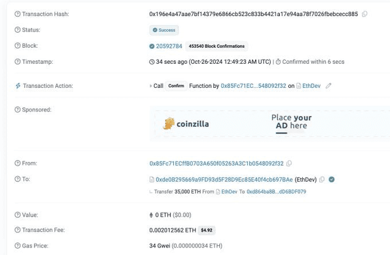Click the help icon beside Value
This screenshot has height=255, width=390.
17,215
